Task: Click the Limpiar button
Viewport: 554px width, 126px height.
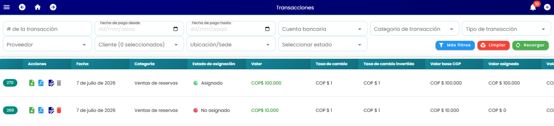Action: [494, 45]
